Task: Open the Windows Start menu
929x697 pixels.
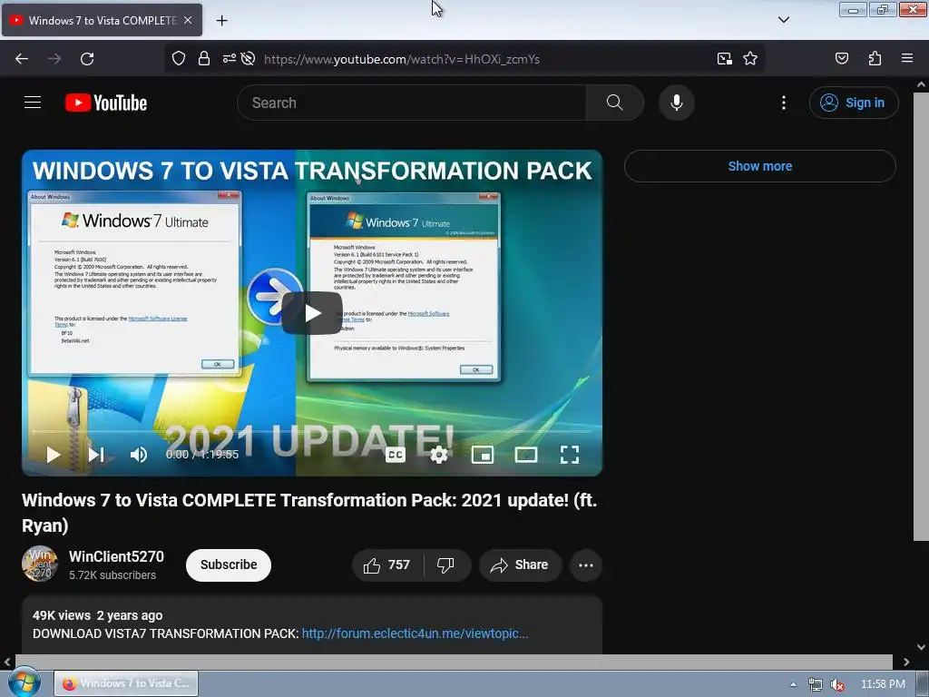Action: (x=24, y=682)
